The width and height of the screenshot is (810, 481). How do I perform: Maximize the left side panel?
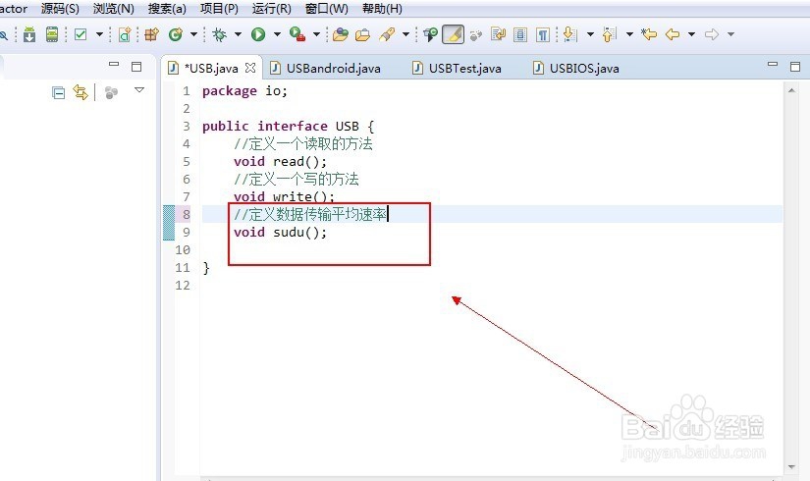(136, 66)
